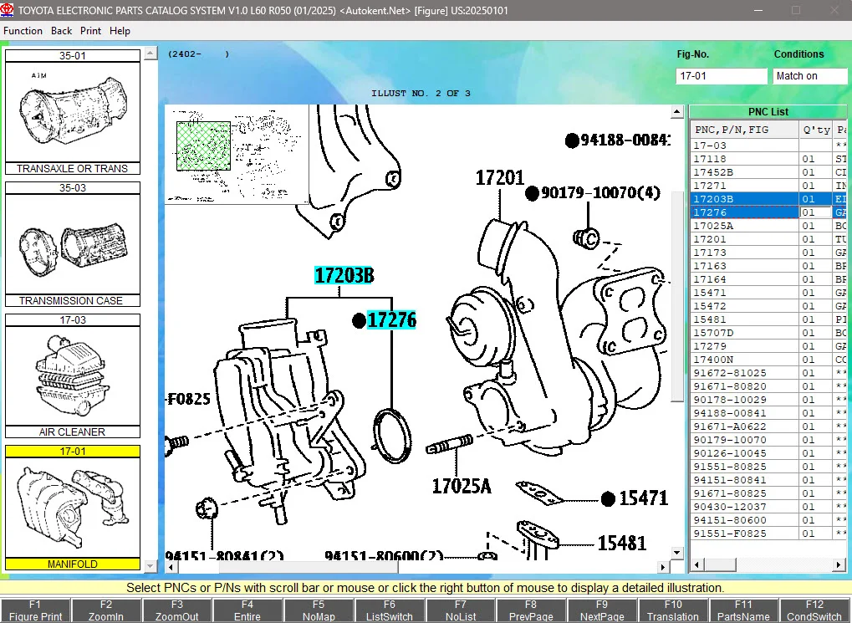The height and width of the screenshot is (623, 852).
Task: Click the F1 Figure Print button
Action: tap(35, 610)
